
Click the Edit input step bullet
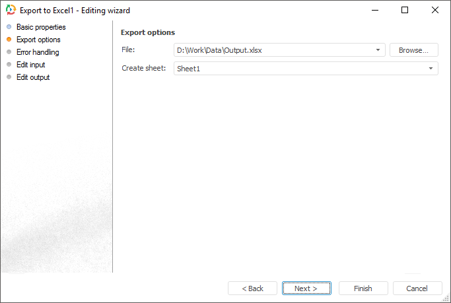coord(9,65)
